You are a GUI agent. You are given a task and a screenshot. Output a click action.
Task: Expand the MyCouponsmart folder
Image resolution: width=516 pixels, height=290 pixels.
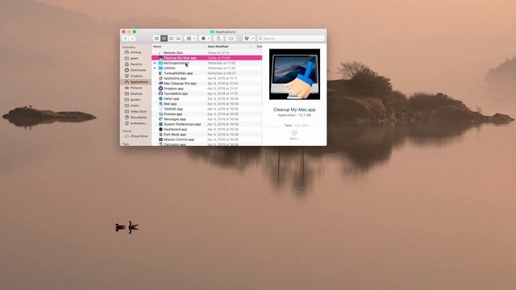click(x=155, y=63)
